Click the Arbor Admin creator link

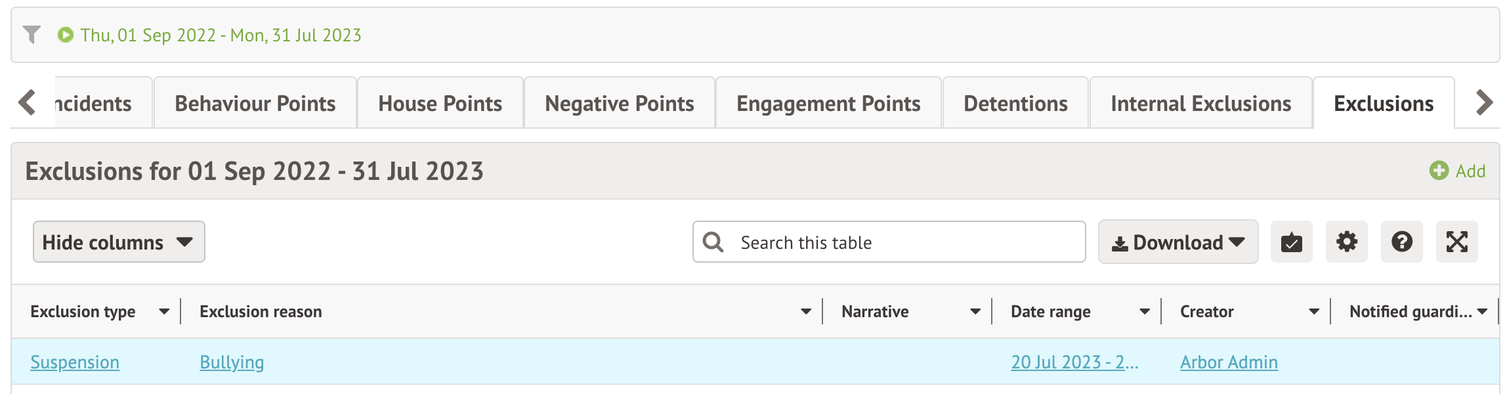click(x=1229, y=362)
